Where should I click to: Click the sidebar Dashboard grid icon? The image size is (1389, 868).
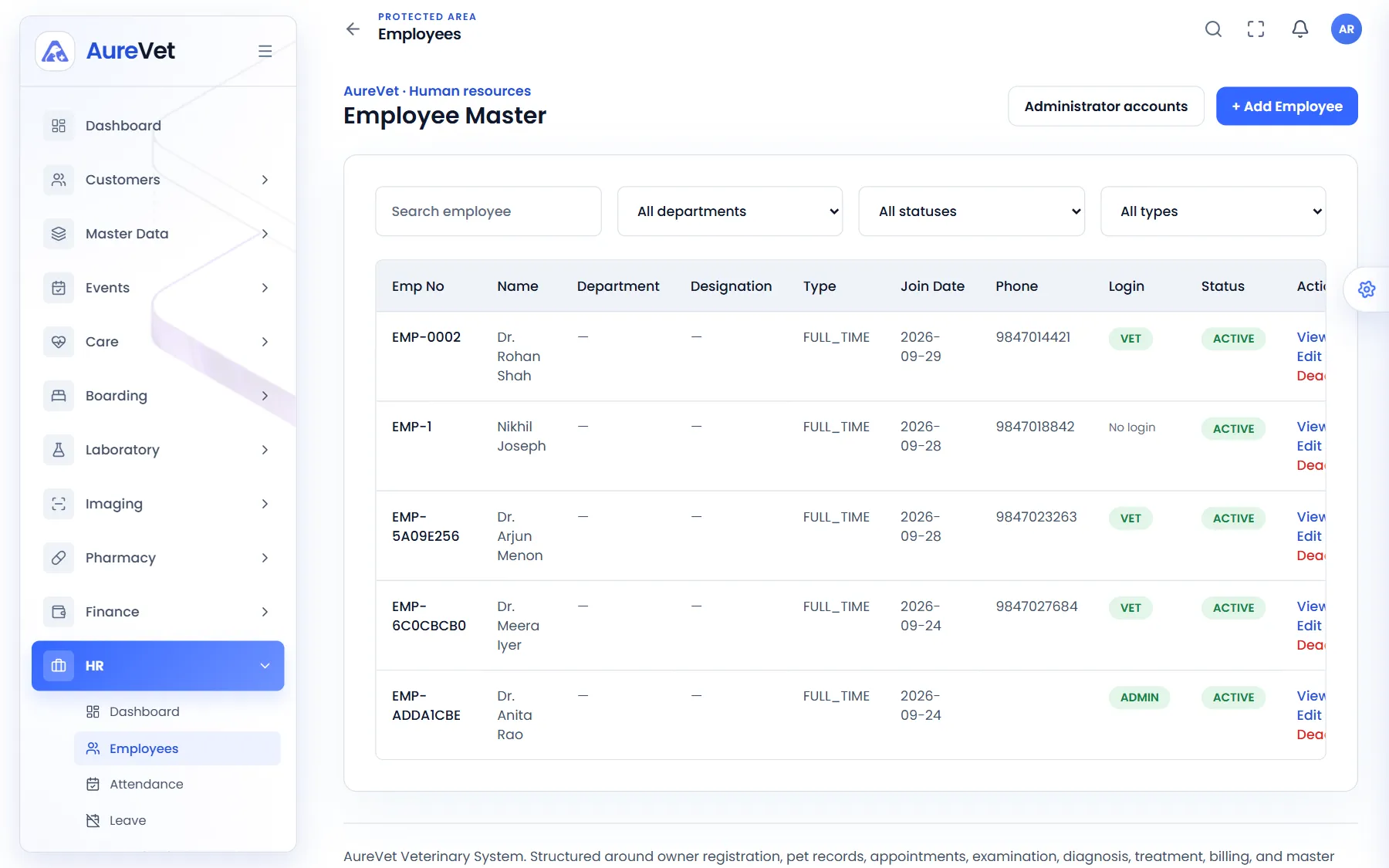(59, 126)
